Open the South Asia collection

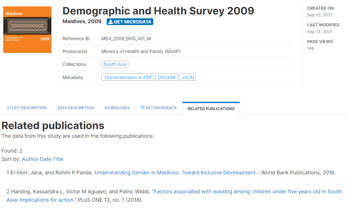115,64
